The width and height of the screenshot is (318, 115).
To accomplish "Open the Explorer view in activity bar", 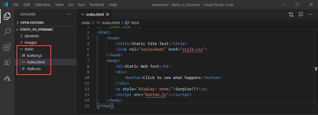I will 7,16.
